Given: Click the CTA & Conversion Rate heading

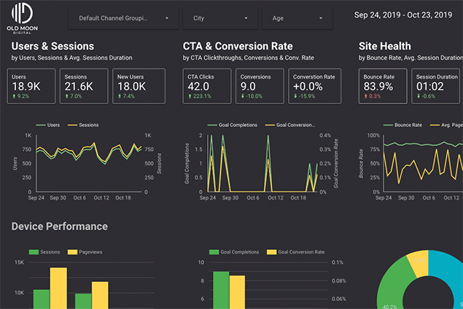Looking at the screenshot, I should pyautogui.click(x=238, y=47).
